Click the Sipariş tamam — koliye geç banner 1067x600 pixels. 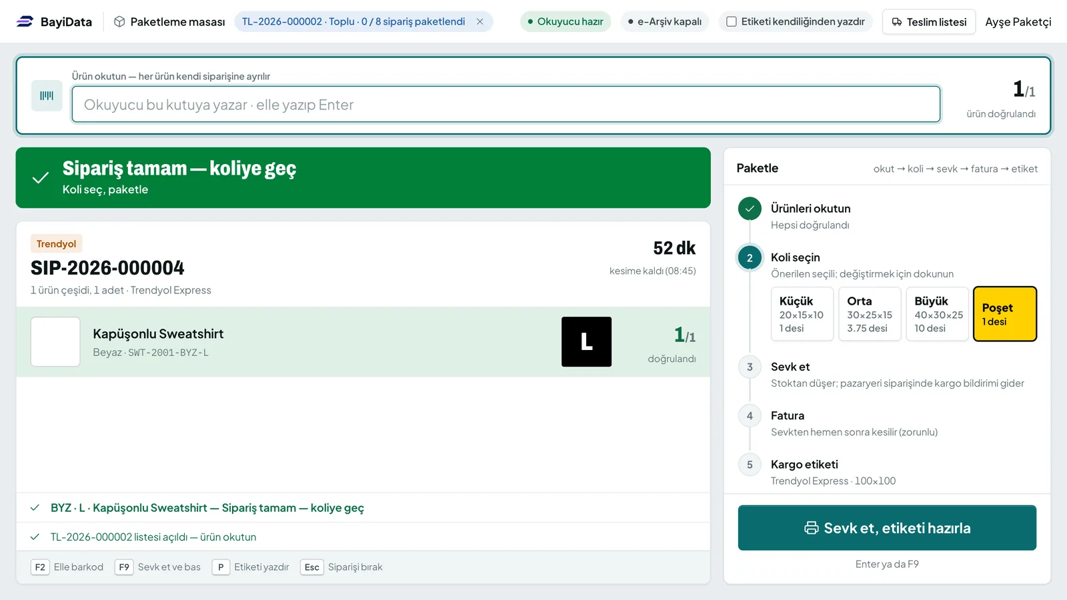(x=363, y=178)
